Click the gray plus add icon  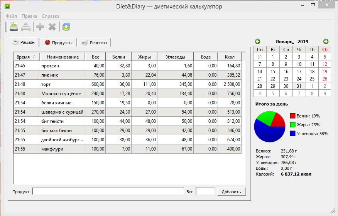(40, 27)
